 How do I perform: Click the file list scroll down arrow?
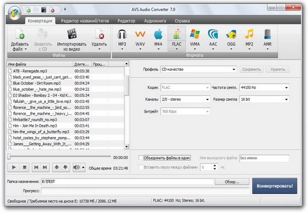coord(127,147)
